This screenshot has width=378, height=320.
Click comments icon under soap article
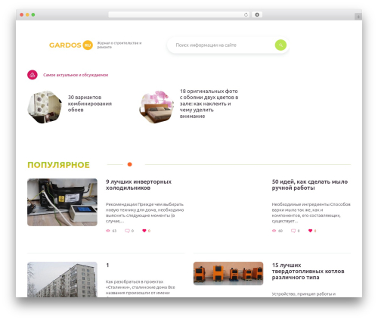click(x=293, y=231)
